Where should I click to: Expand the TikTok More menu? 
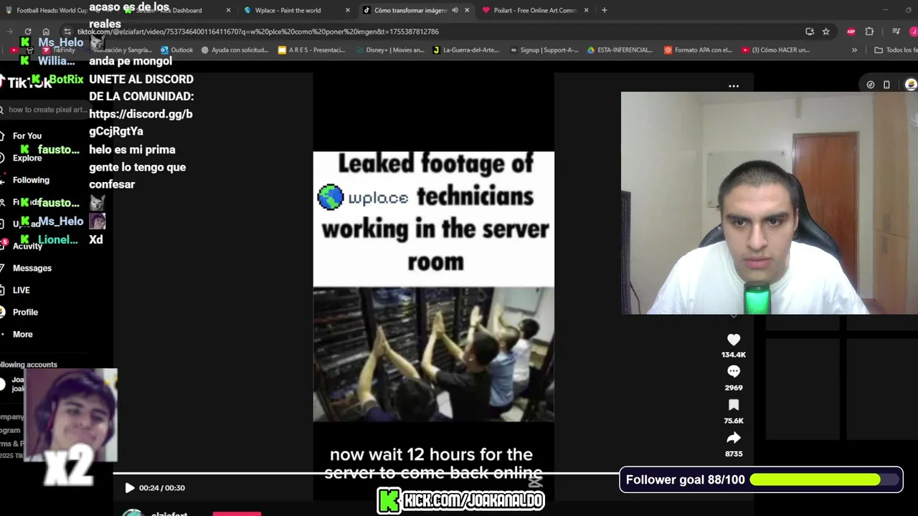tap(22, 335)
